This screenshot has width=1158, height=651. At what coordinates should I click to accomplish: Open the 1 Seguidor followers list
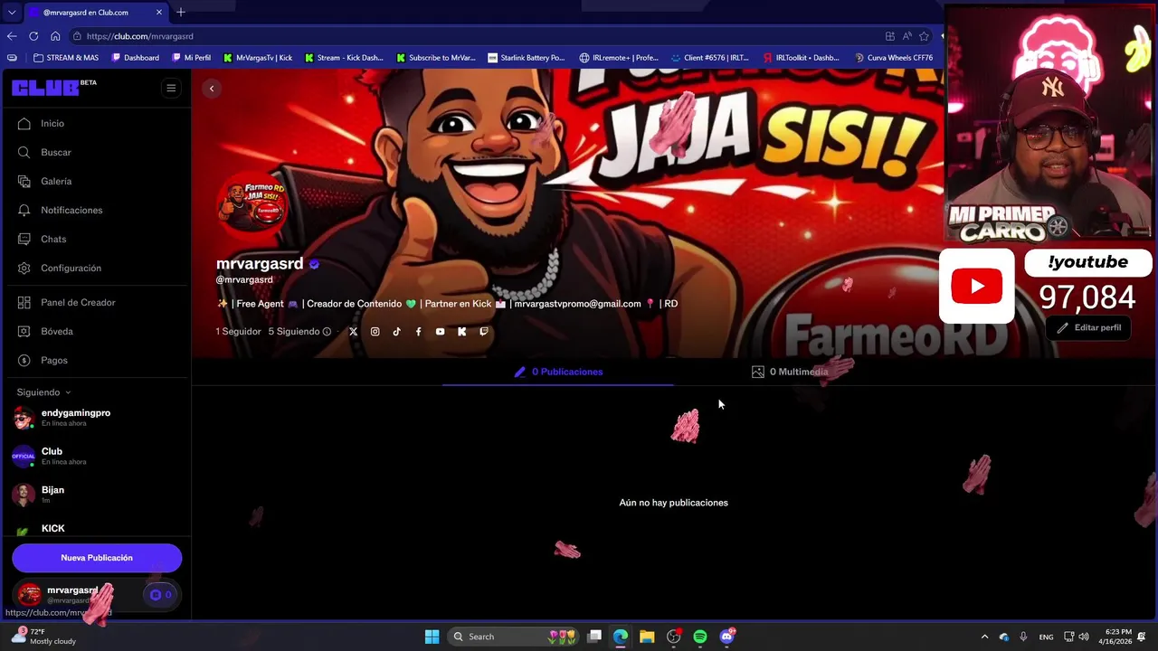[238, 332]
